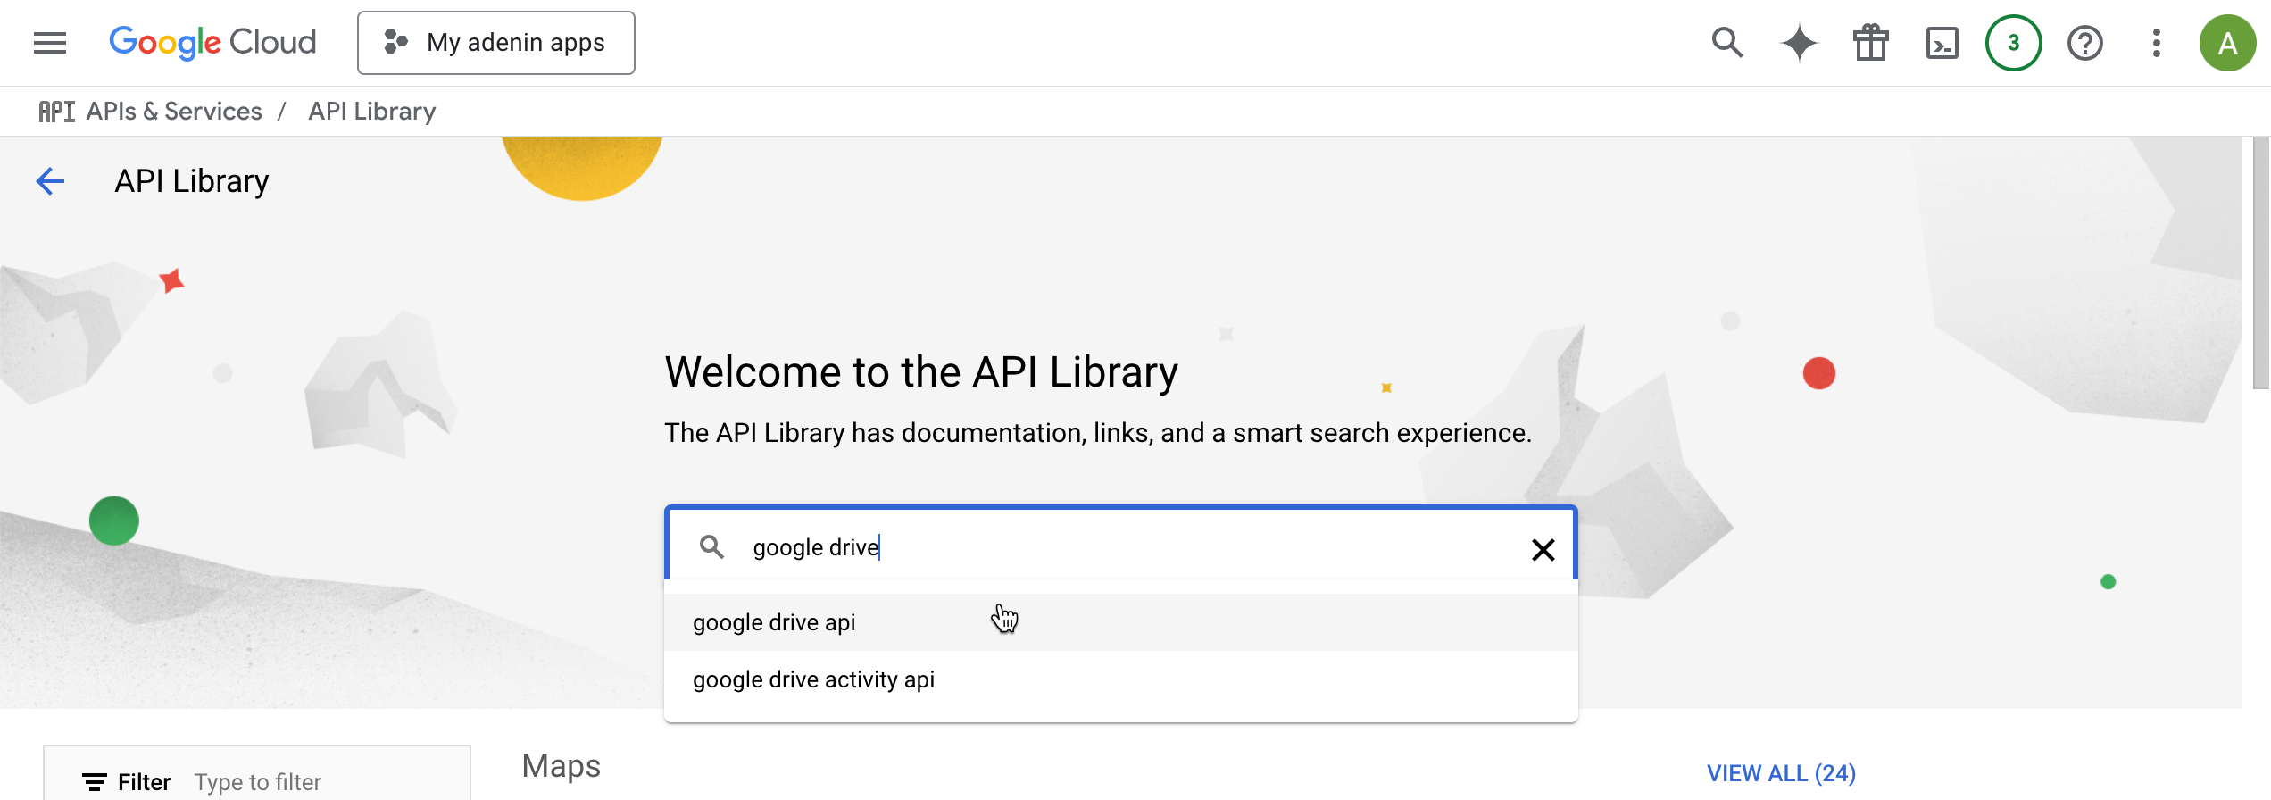Activate the Cloud Shell terminal icon
This screenshot has height=800, width=2271.
1942,43
